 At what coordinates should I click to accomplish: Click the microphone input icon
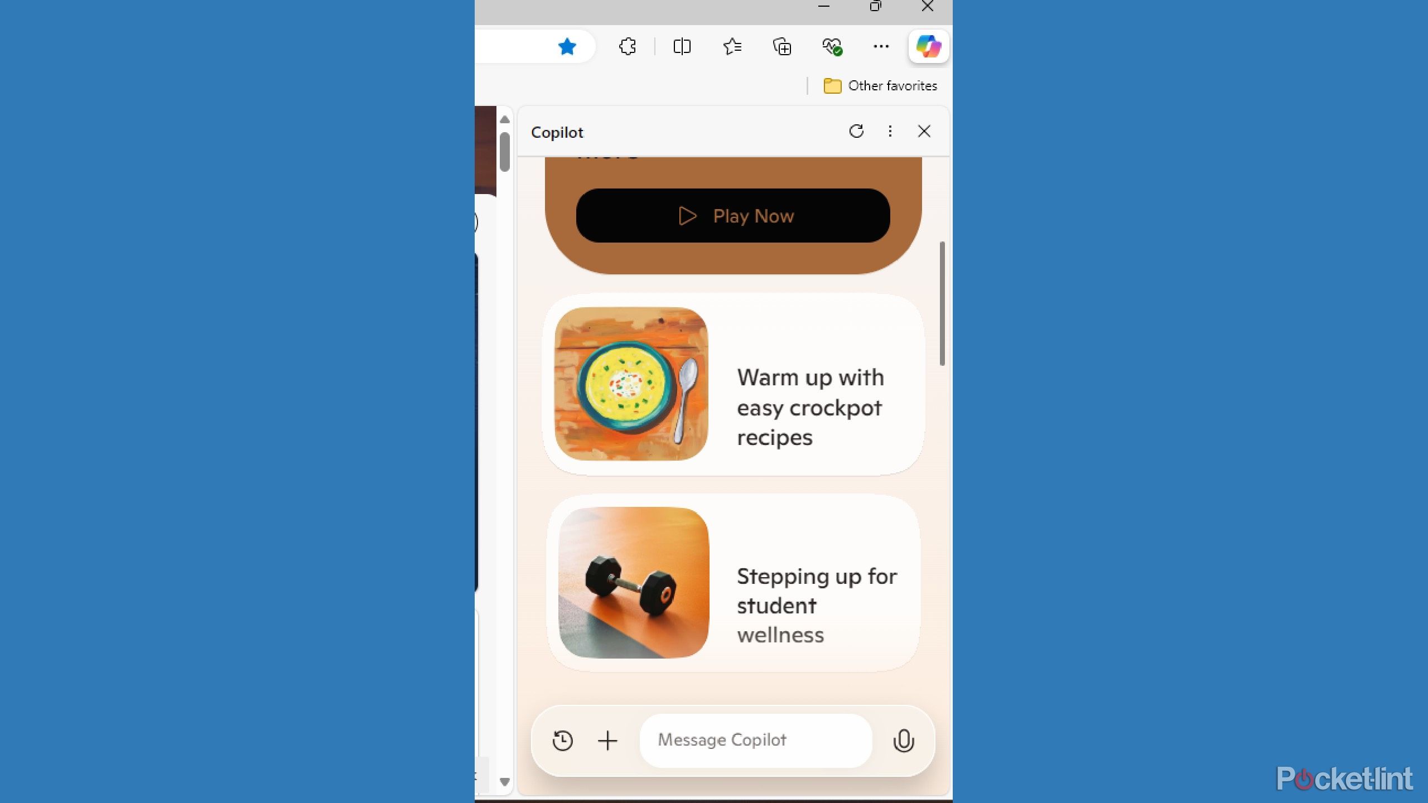tap(903, 739)
